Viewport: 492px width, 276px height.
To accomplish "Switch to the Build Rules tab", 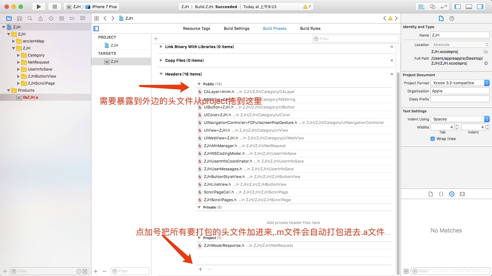I will tap(310, 28).
